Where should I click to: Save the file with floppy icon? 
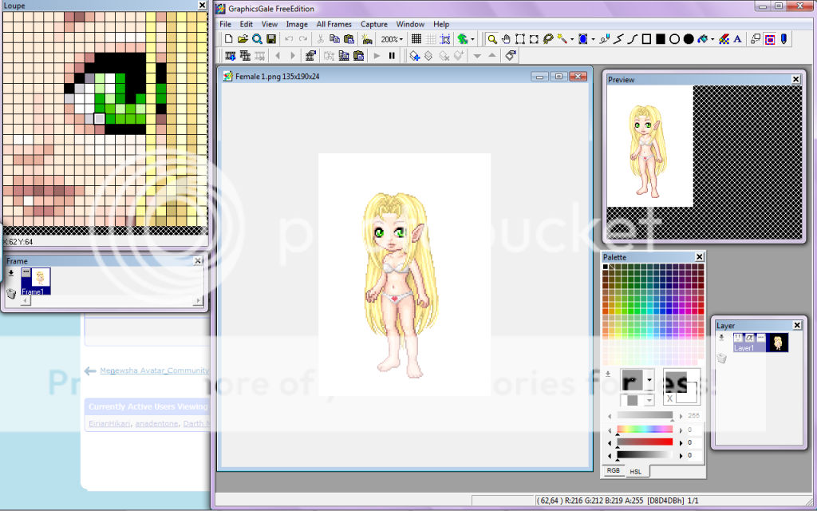[271, 38]
